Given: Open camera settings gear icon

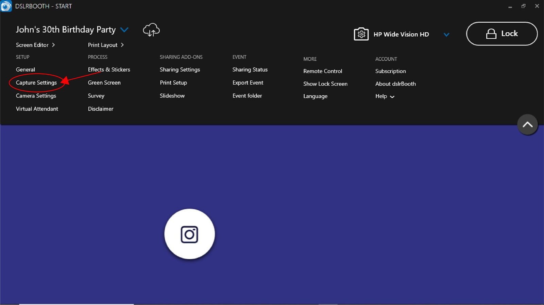Looking at the screenshot, I should (x=361, y=34).
